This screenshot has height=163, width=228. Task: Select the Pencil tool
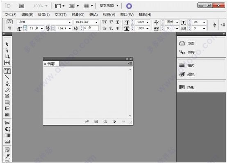coord(7,90)
